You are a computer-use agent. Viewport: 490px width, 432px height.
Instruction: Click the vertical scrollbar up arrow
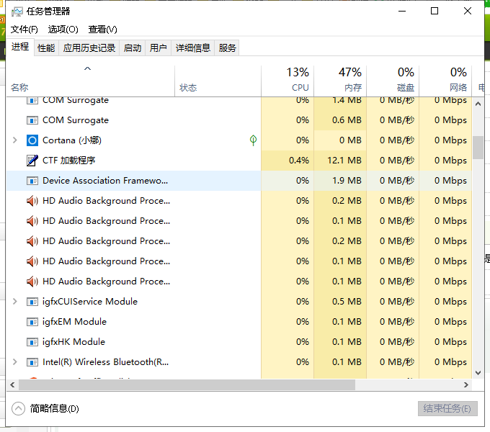478,104
